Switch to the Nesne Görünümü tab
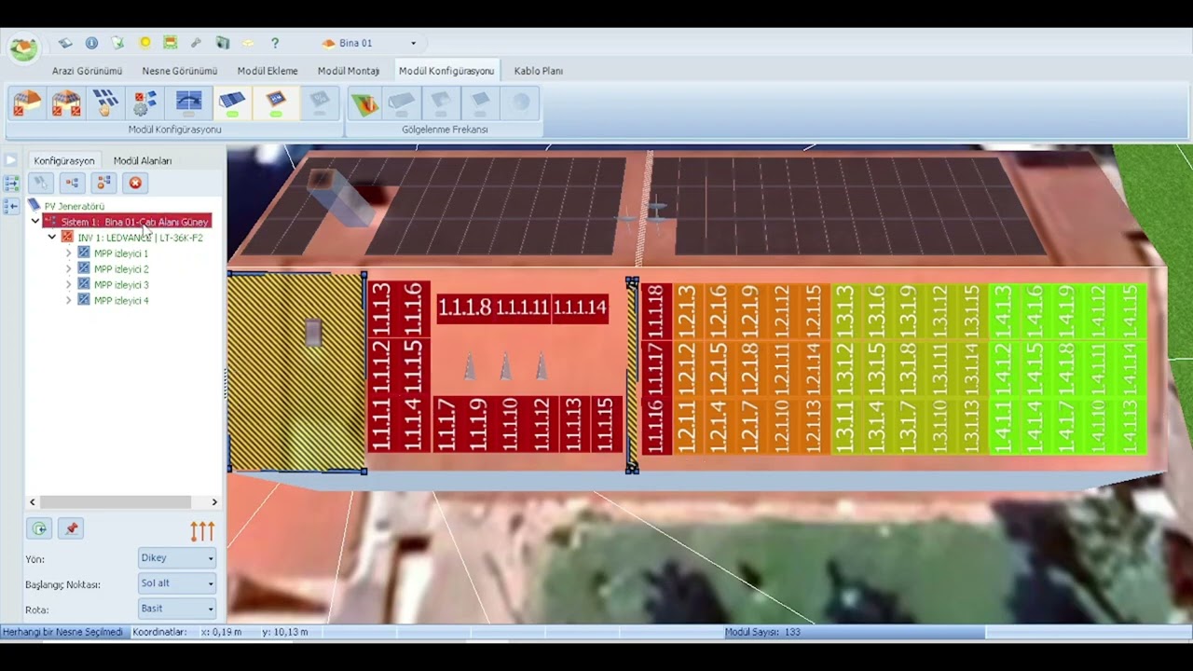 [180, 71]
